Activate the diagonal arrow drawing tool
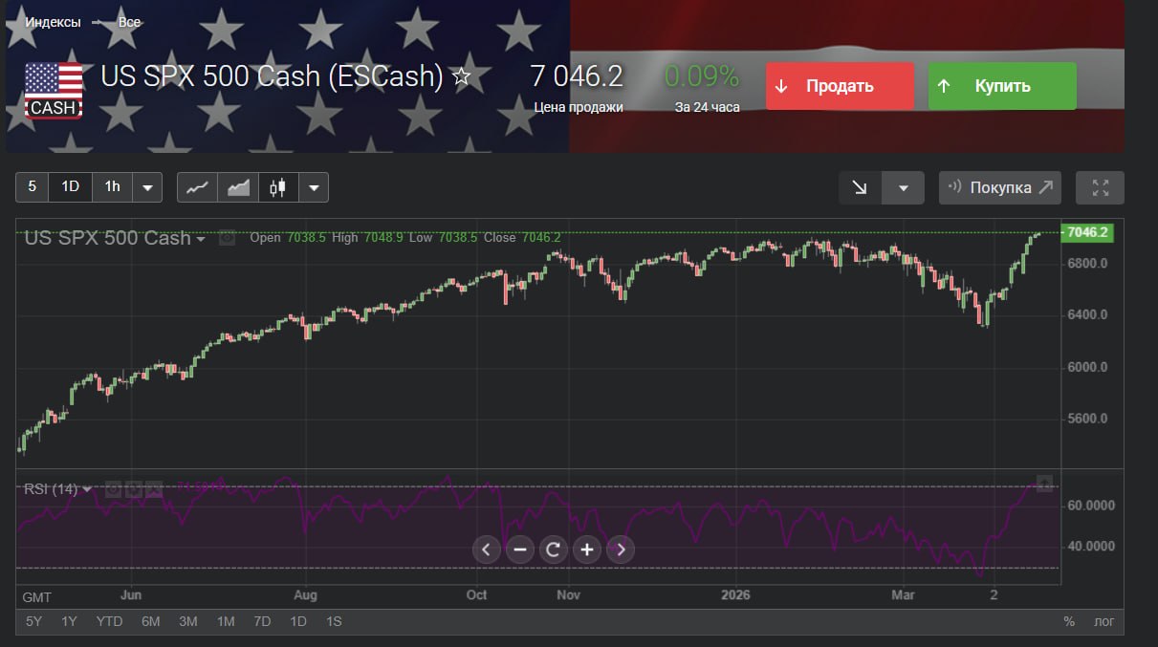The width and height of the screenshot is (1158, 647). point(860,188)
